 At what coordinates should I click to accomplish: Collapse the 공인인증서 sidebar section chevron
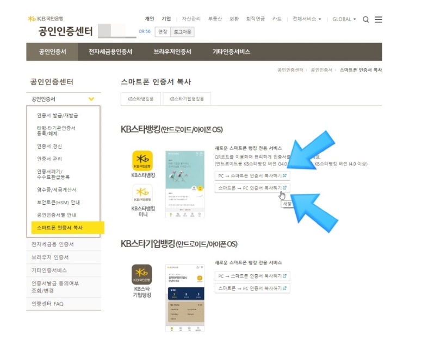point(91,99)
